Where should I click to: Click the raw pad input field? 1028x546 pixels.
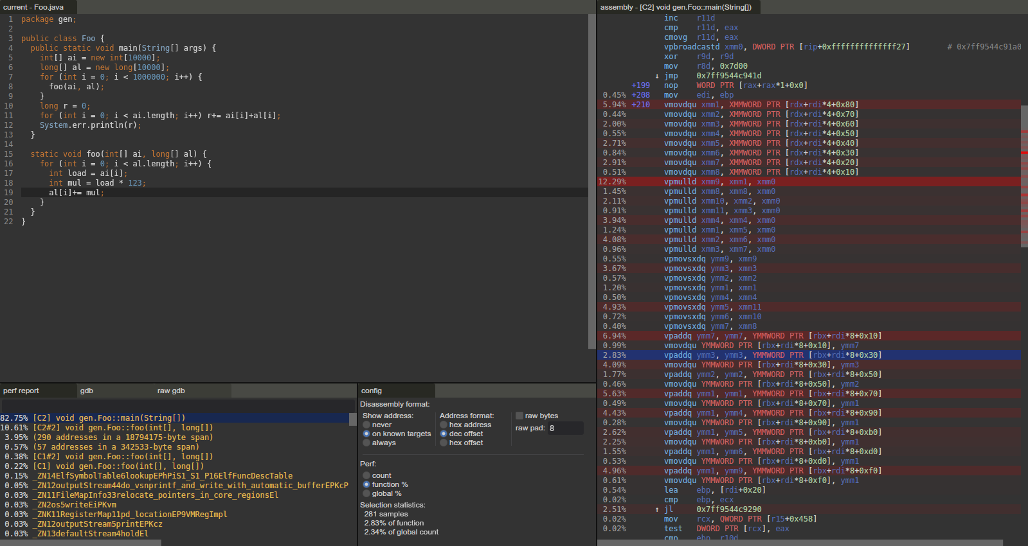pos(564,428)
